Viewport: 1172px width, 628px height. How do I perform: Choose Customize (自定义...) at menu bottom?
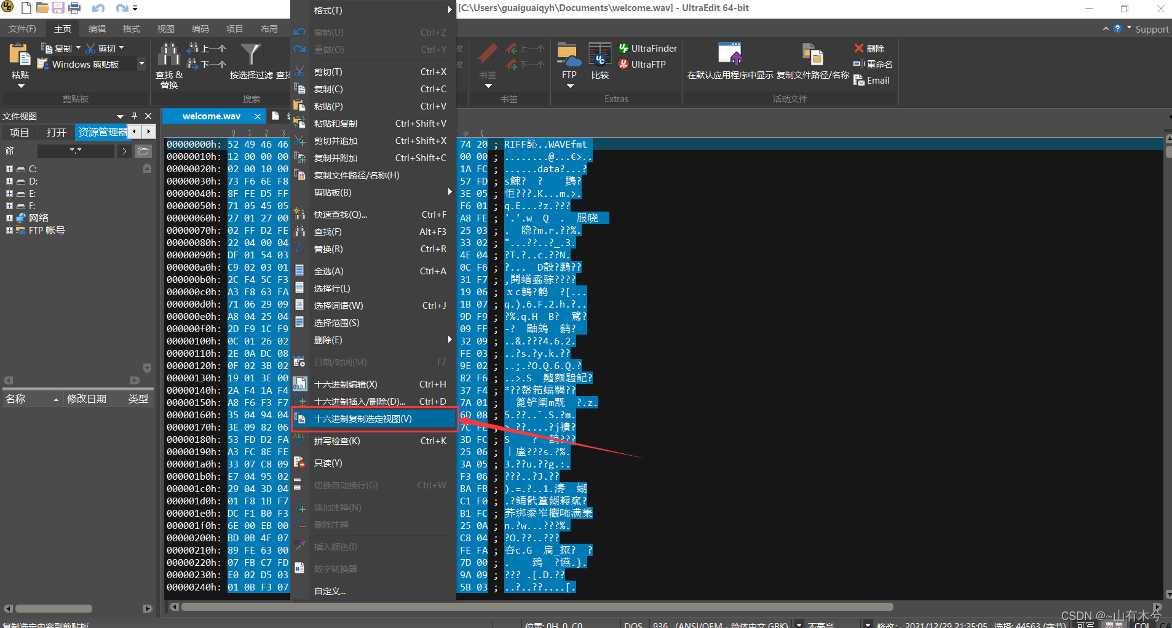[x=374, y=591]
